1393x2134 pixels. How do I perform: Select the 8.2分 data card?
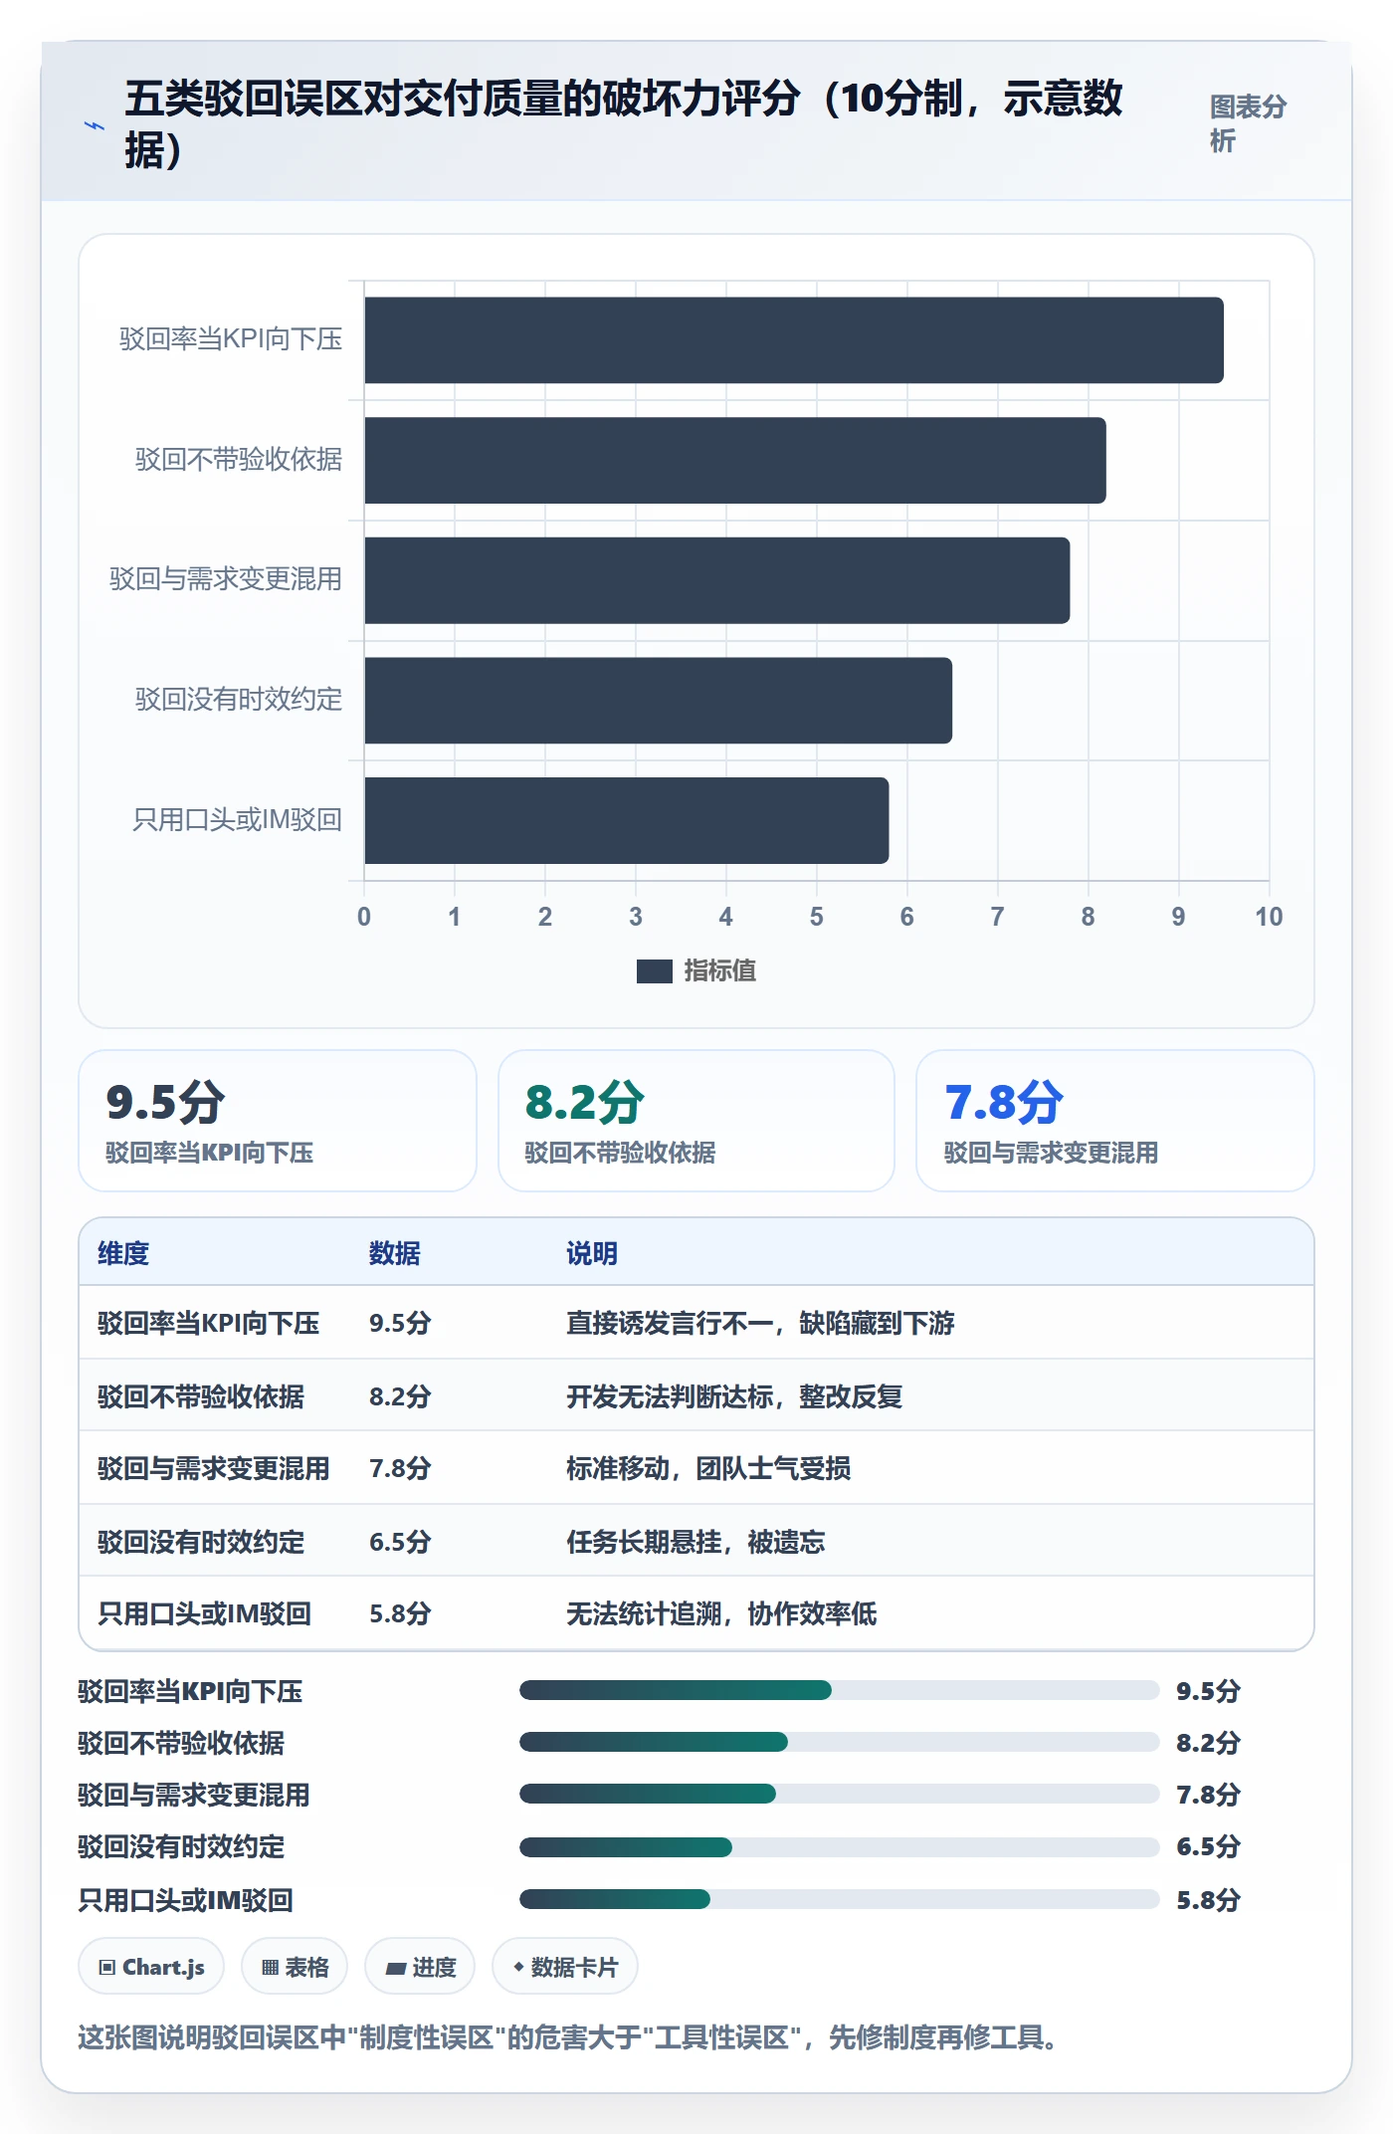tap(696, 1121)
